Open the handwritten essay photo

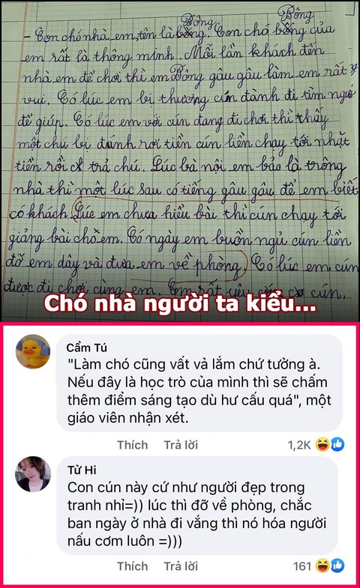180,160
